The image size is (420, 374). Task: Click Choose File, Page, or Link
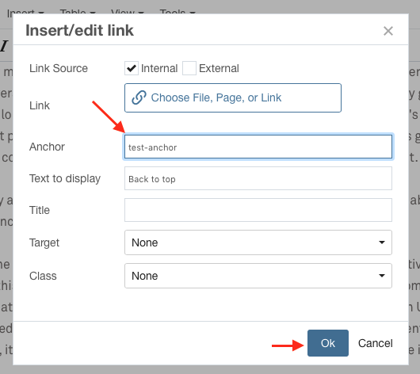[233, 97]
